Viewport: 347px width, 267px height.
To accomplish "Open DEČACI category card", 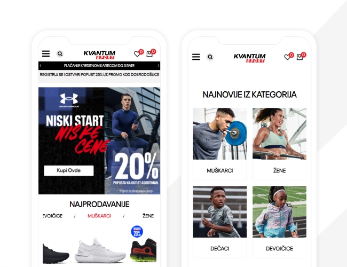I will (x=220, y=222).
